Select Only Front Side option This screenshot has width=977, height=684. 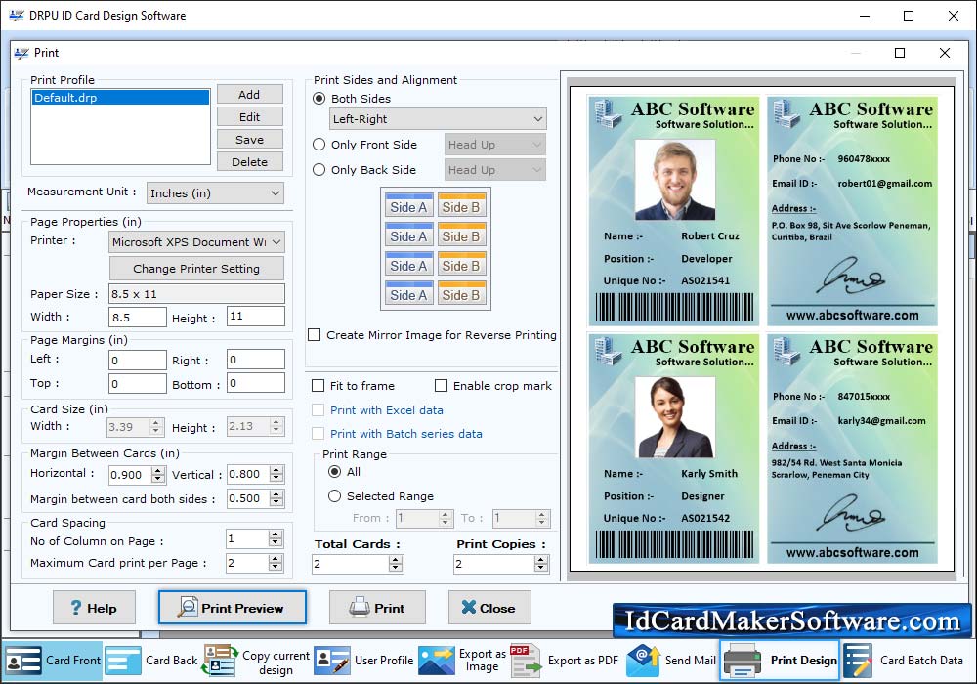click(x=319, y=145)
